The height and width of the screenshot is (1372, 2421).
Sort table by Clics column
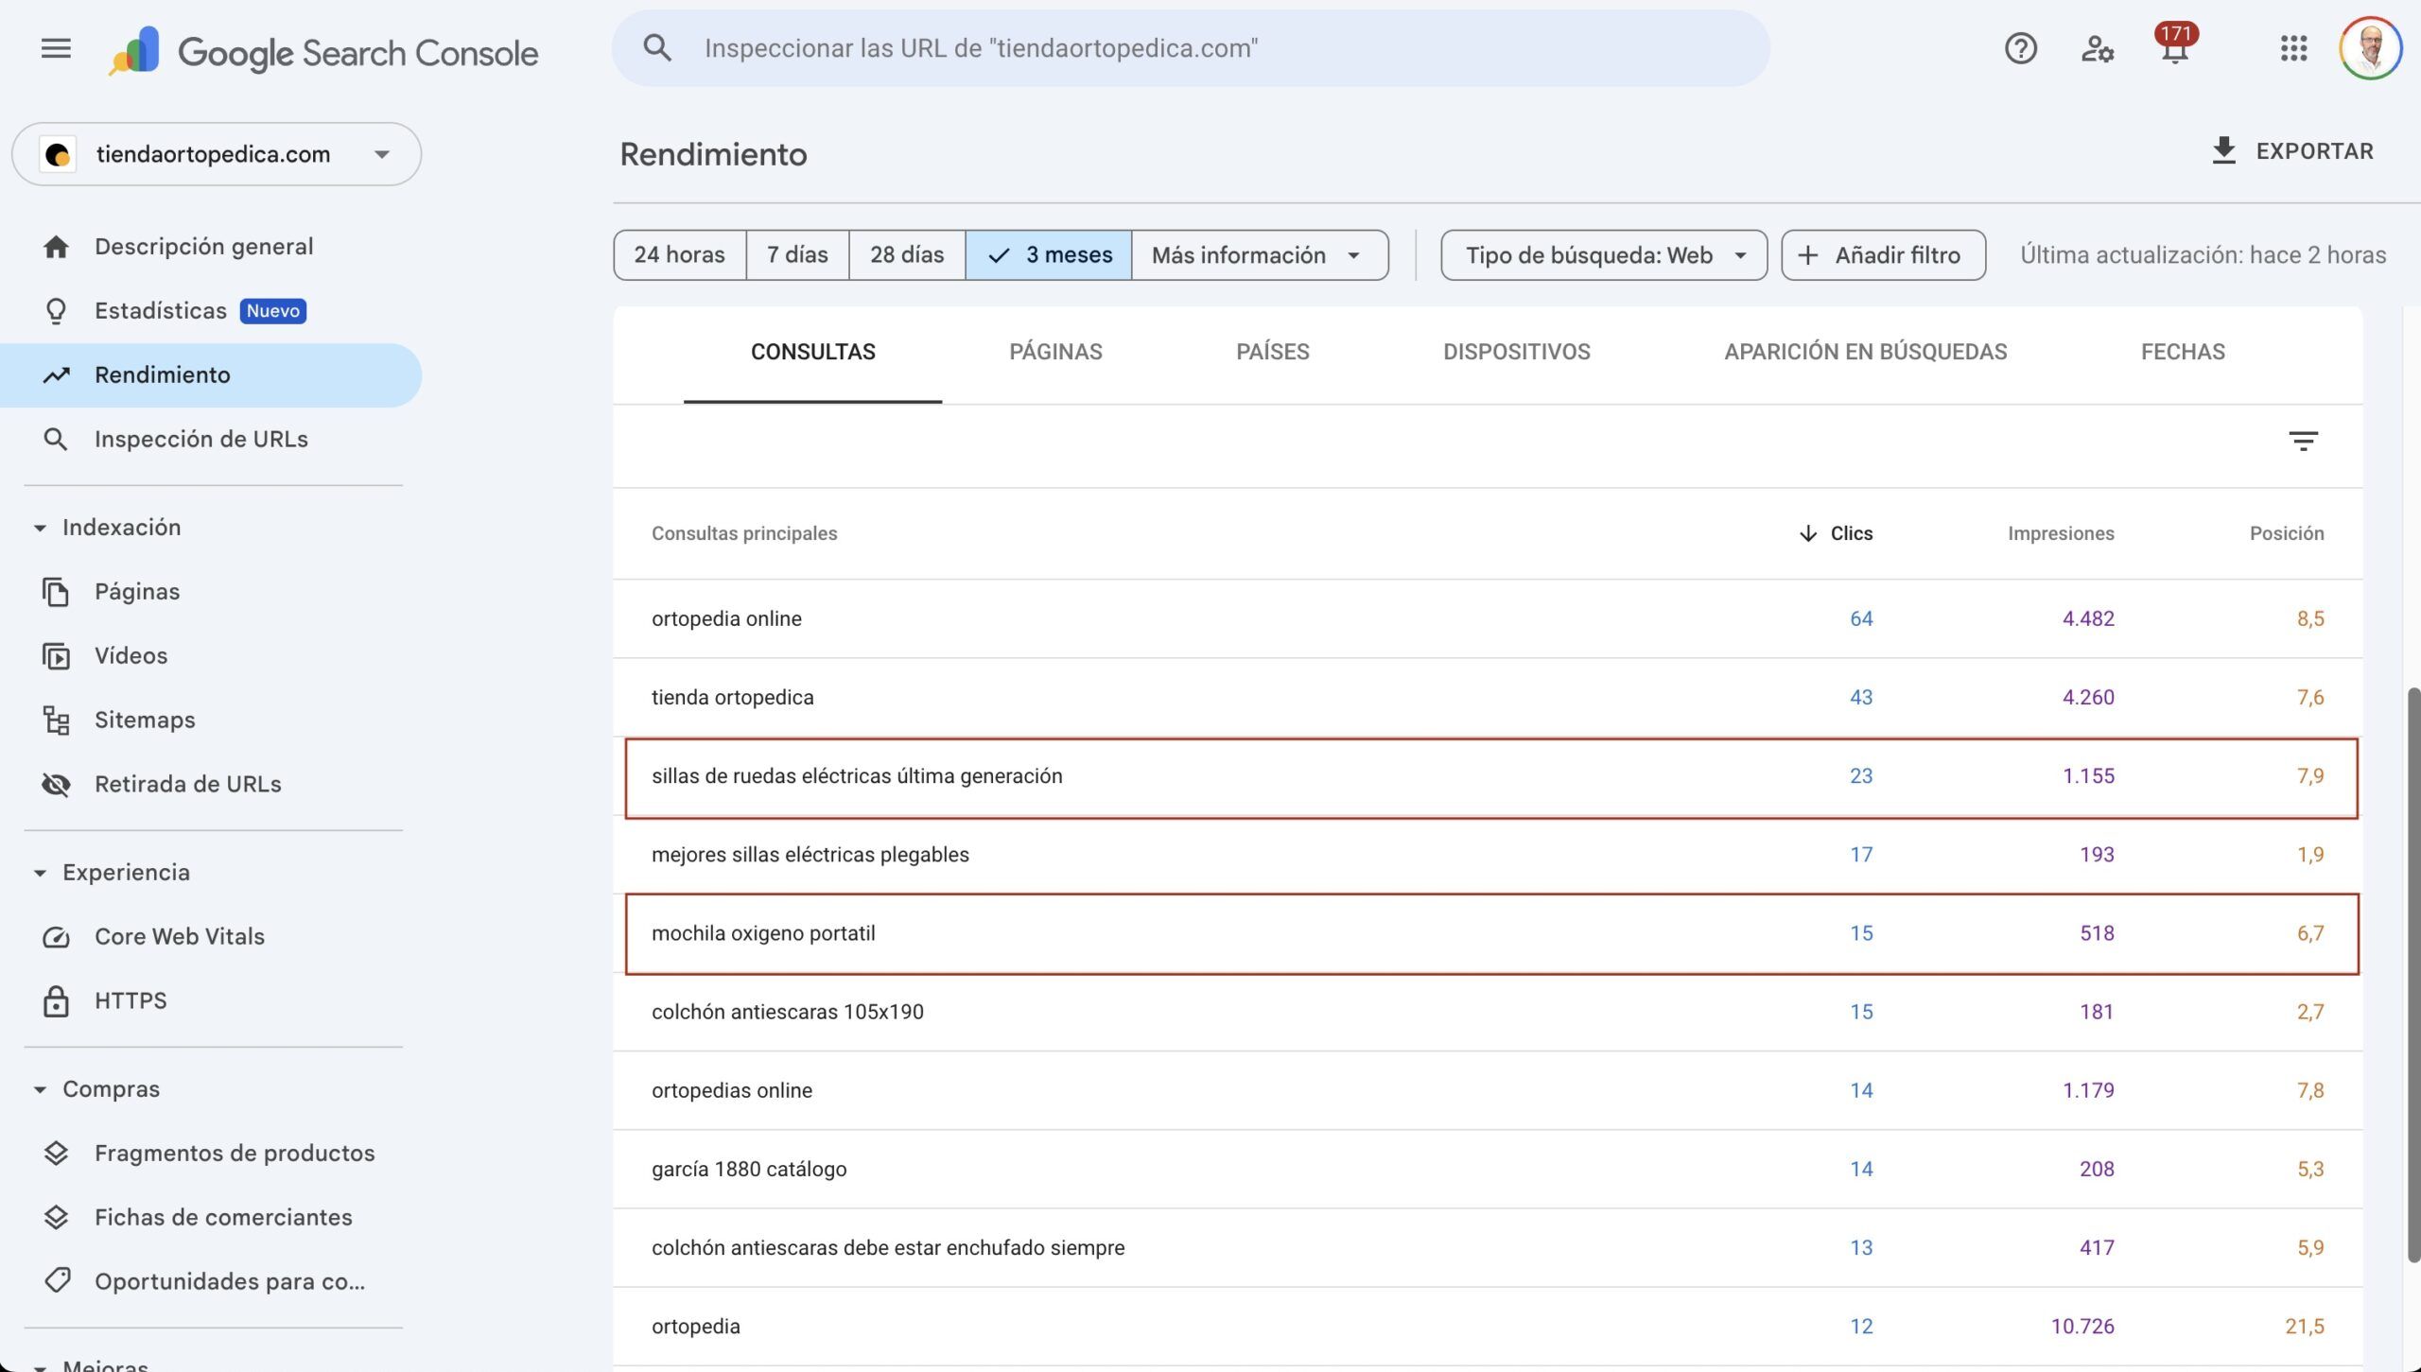click(x=1836, y=533)
